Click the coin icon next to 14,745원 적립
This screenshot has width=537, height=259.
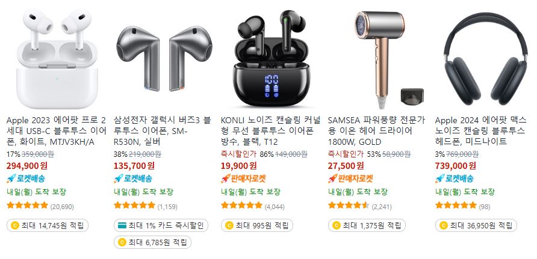pos(14,225)
